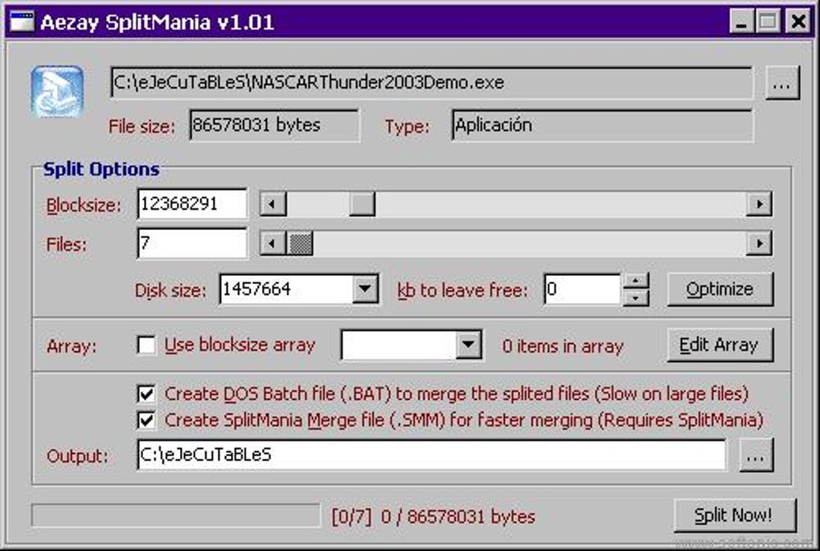The height and width of the screenshot is (551, 820).
Task: Browse for an output folder via ellipsis button
Action: coord(754,455)
